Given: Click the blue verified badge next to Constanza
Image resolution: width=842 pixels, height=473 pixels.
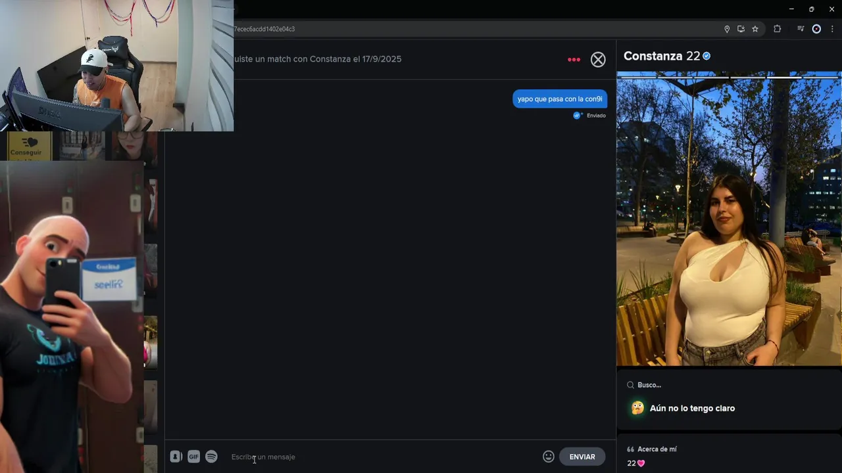Looking at the screenshot, I should pos(706,56).
